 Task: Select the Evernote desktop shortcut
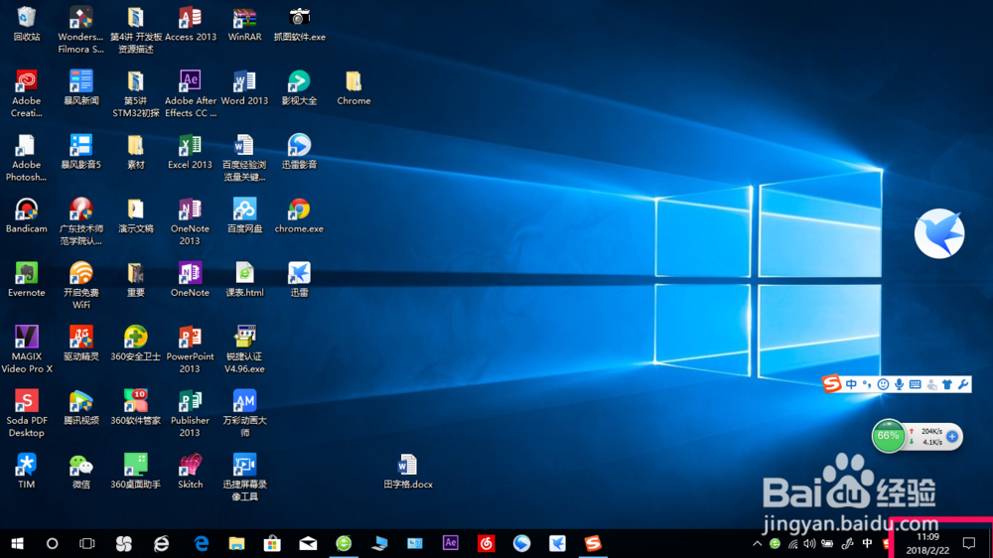click(27, 280)
